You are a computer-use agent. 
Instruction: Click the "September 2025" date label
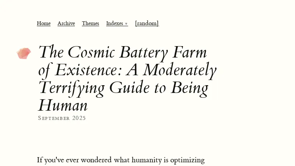point(62,118)
